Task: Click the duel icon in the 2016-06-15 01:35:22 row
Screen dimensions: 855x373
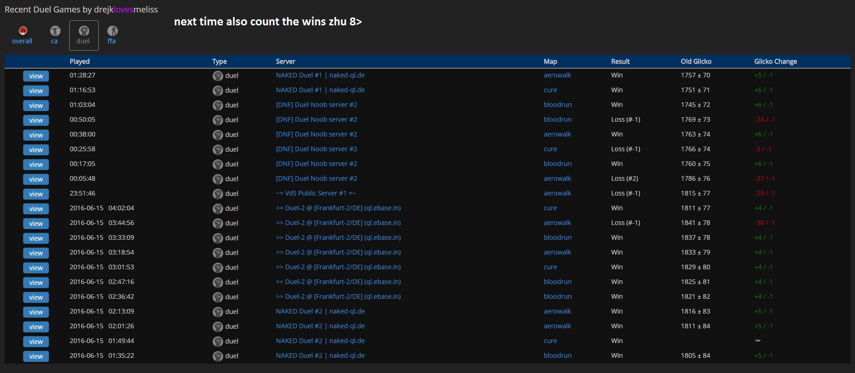Action: click(x=218, y=356)
